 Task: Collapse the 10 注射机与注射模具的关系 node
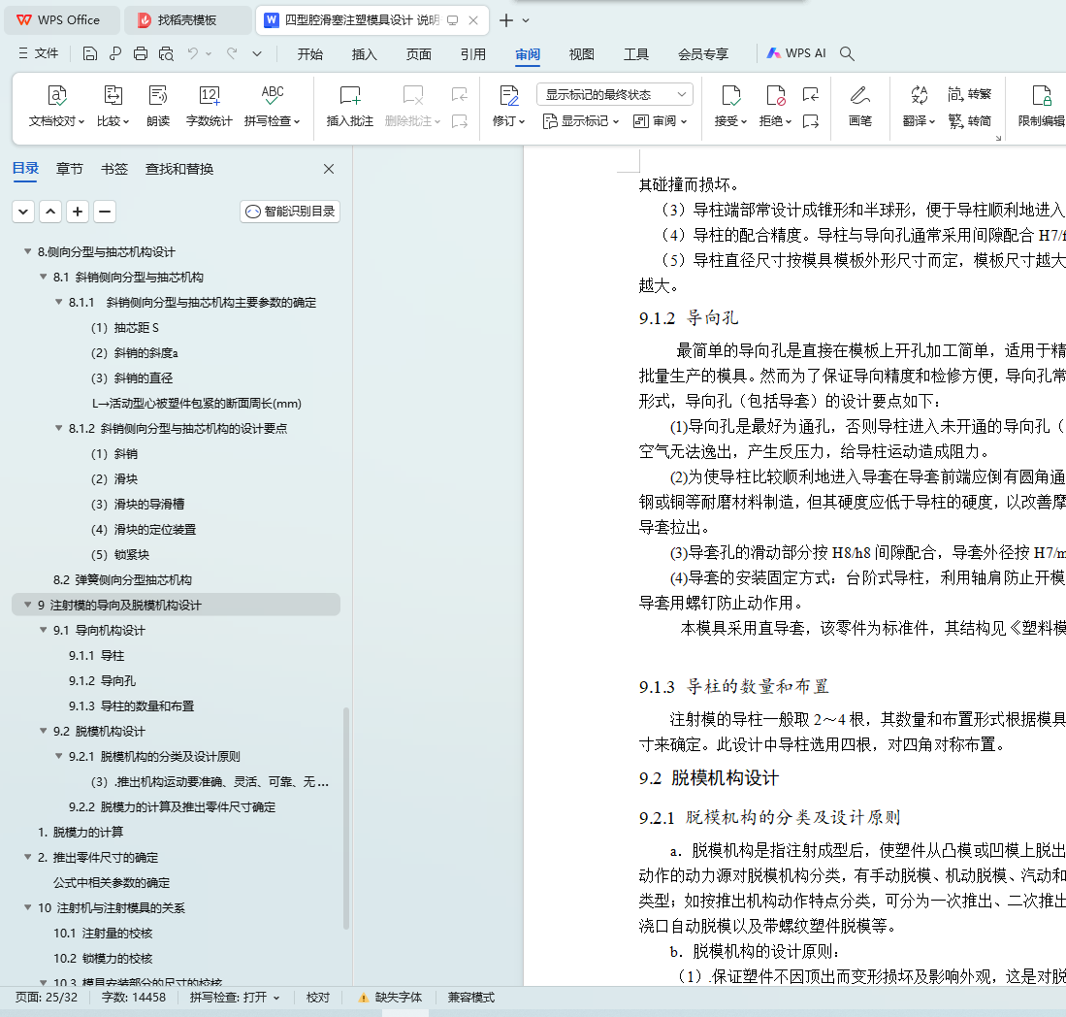[x=28, y=907]
